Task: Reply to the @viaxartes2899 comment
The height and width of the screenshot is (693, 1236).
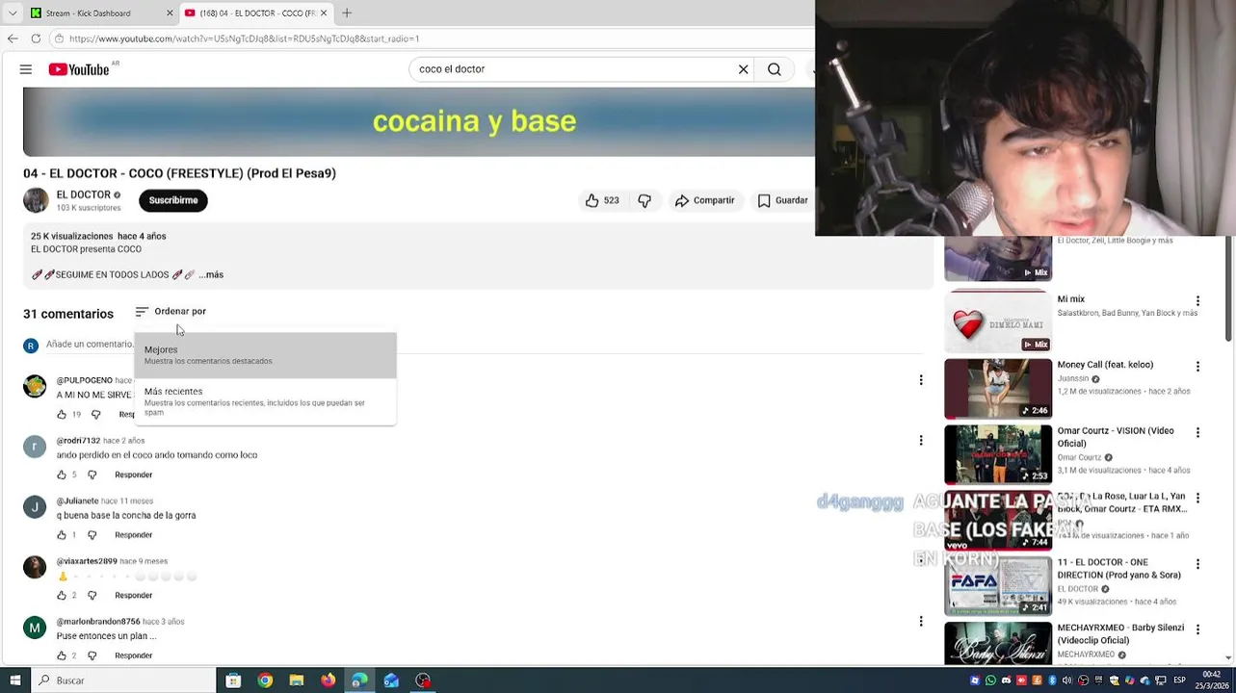Action: 133,595
